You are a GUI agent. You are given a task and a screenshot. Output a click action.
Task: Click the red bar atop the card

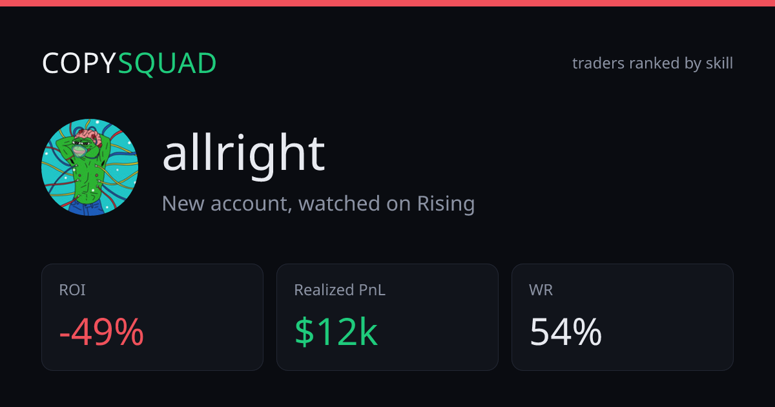coord(387,3)
